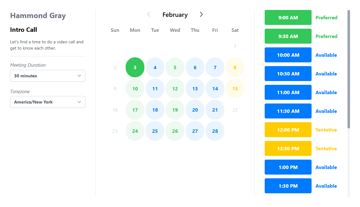Choose the 12:00 PM tentative slot
The height and width of the screenshot is (207, 360).
[288, 130]
